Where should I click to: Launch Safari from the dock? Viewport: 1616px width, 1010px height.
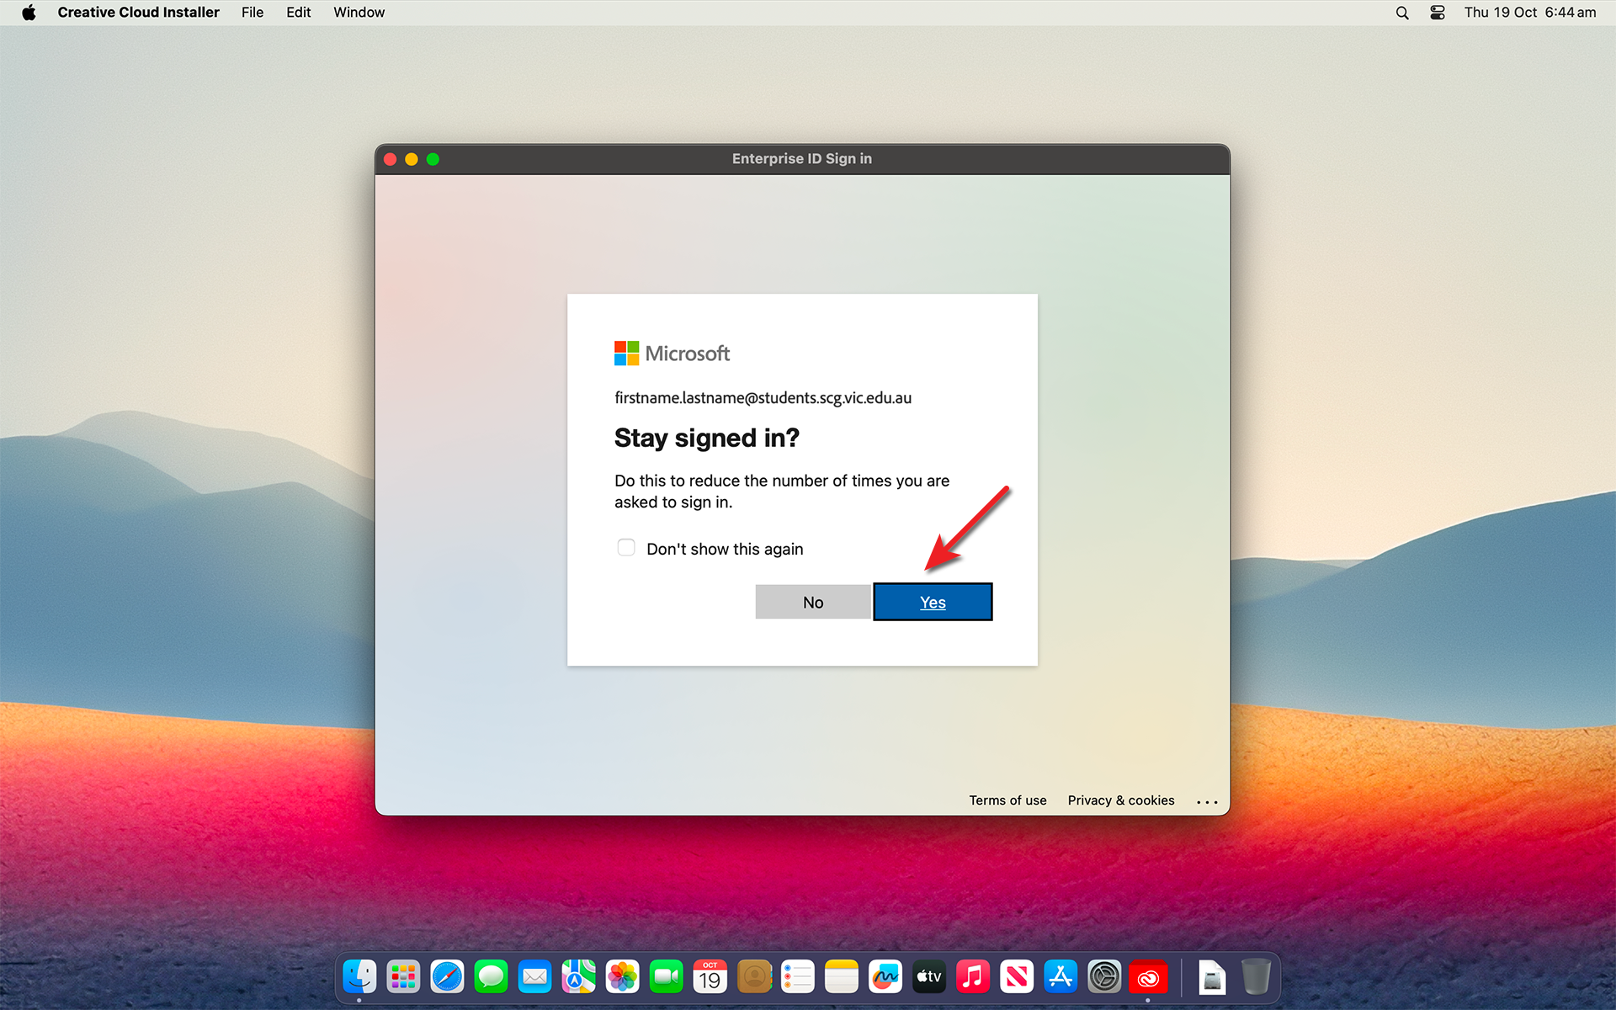[x=447, y=977]
